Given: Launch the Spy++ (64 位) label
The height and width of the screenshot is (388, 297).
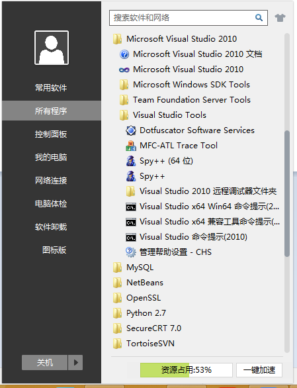Looking at the screenshot, I should coord(166,161).
